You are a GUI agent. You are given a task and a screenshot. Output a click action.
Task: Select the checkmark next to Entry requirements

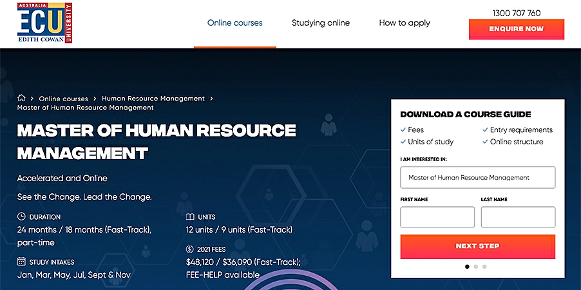point(485,130)
